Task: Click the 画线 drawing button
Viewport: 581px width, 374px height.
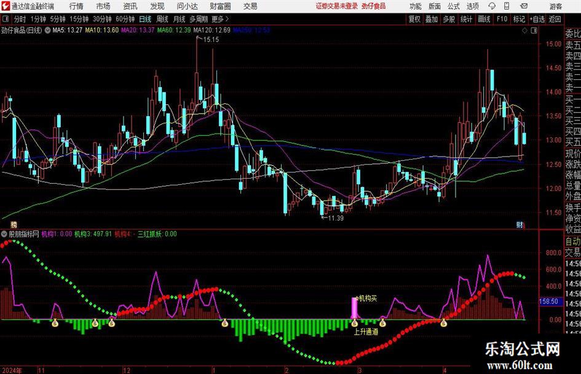Action: click(483, 19)
